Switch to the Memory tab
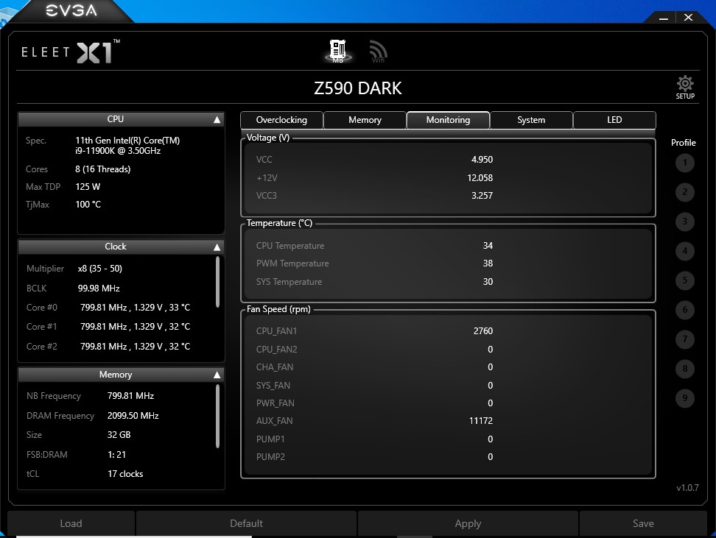This screenshot has width=716, height=538. click(x=365, y=120)
